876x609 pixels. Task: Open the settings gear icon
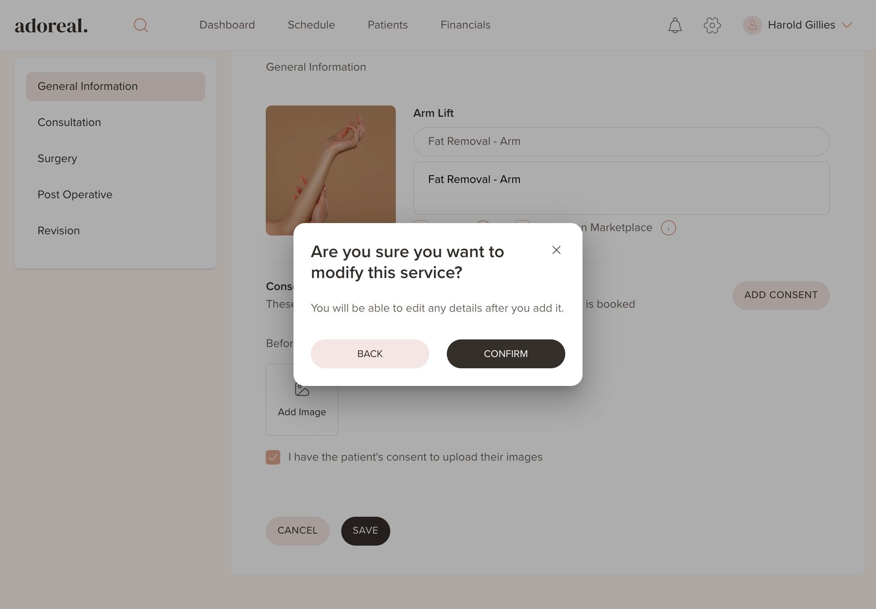pyautogui.click(x=712, y=25)
